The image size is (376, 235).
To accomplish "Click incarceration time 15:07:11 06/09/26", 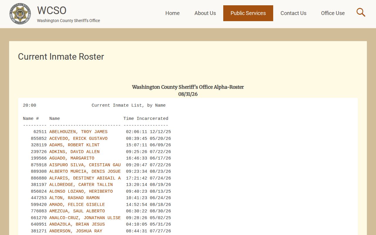I will (148, 145).
